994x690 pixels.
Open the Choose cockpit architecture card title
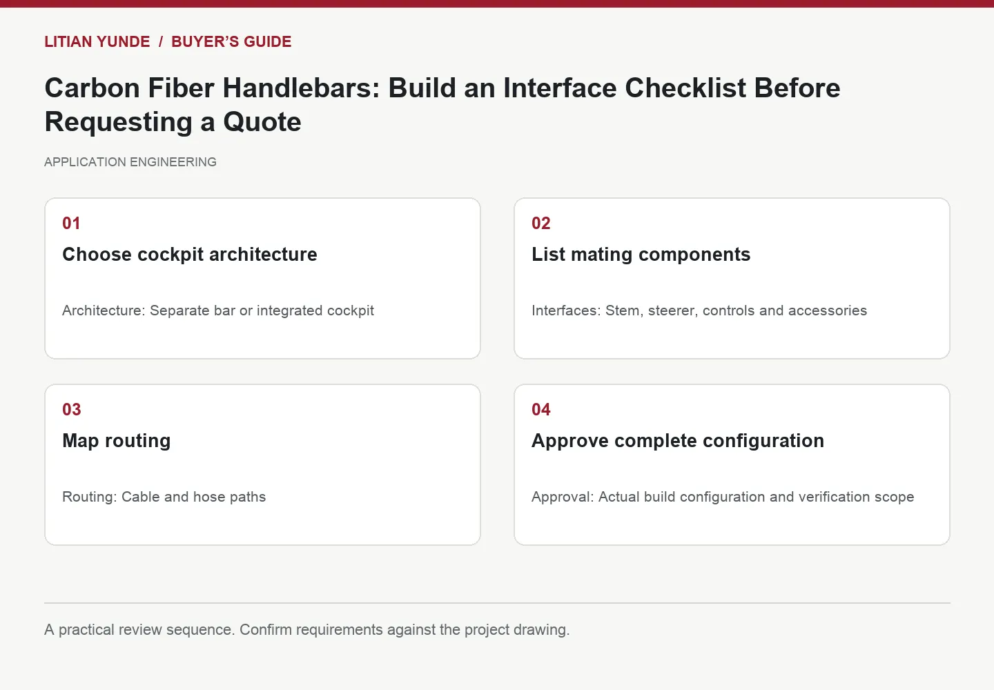[190, 255]
